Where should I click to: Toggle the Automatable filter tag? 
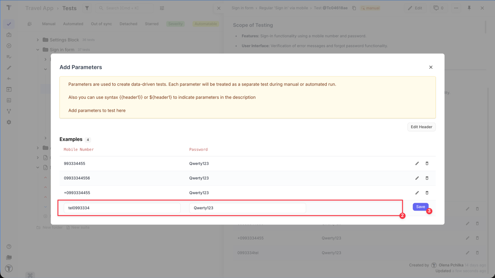[x=205, y=24]
